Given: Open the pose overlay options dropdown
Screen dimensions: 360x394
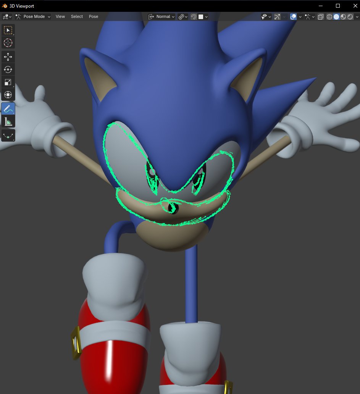Looking at the screenshot, I should coord(310,16).
